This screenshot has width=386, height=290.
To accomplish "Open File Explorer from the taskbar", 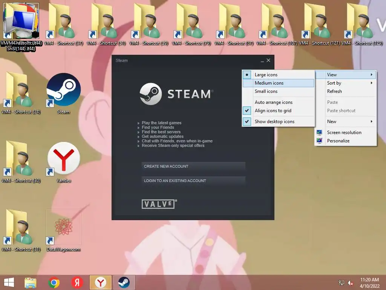I will tap(31, 282).
